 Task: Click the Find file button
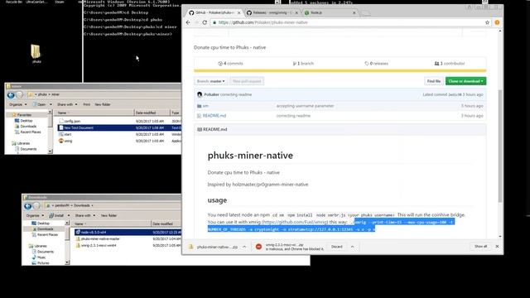(434, 81)
